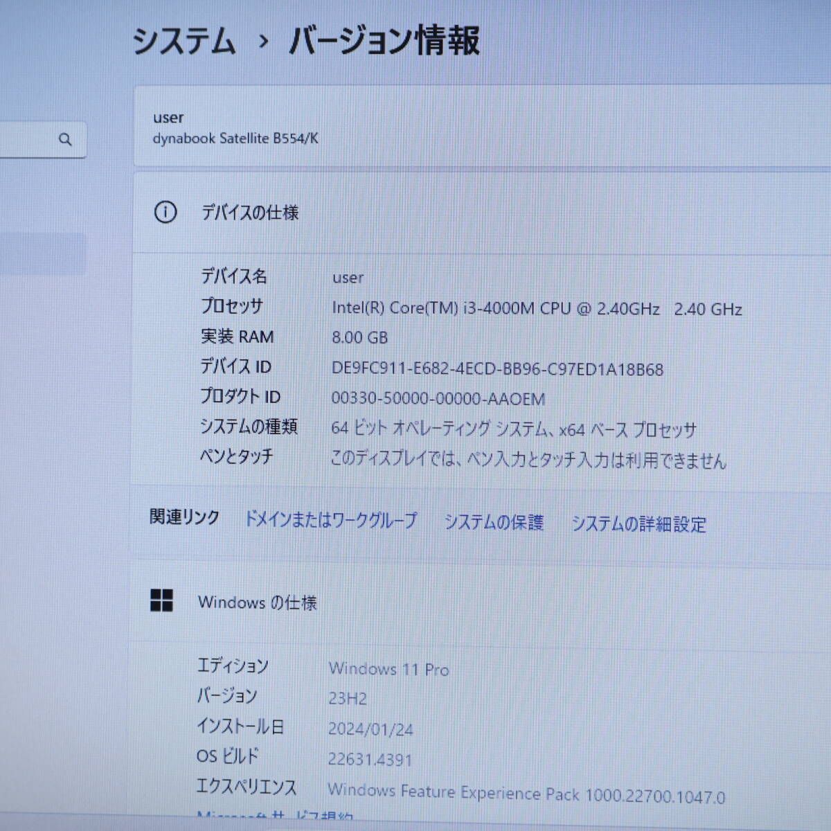Select install date 2024/01/24
831x831 pixels.
click(370, 729)
